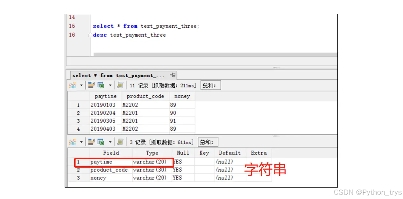Select cell 20190204 in paytime column
The image size is (403, 199).
click(106, 113)
